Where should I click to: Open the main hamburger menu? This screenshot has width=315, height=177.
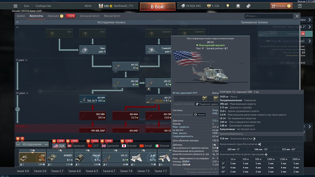[x=15, y=6]
